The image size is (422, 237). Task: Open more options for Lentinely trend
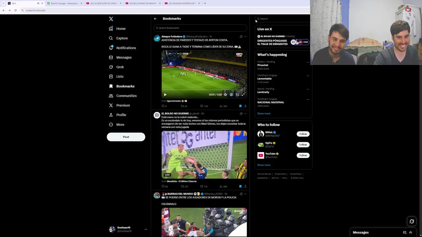point(308,89)
